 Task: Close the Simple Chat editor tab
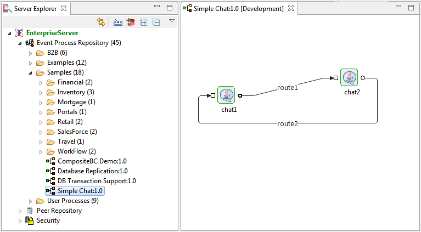(291, 8)
